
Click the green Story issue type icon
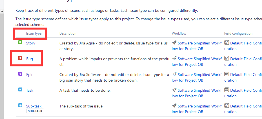point(20,42)
